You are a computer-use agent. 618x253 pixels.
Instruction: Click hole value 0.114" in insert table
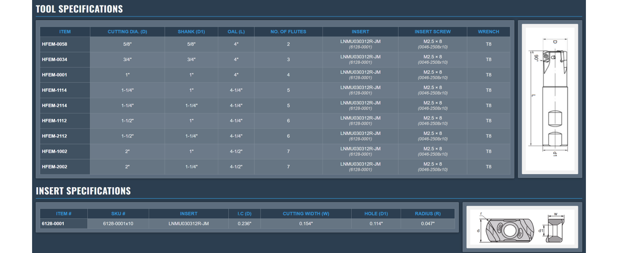[376, 223]
